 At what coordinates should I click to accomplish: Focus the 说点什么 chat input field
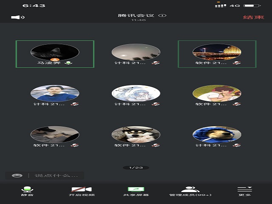point(55,175)
